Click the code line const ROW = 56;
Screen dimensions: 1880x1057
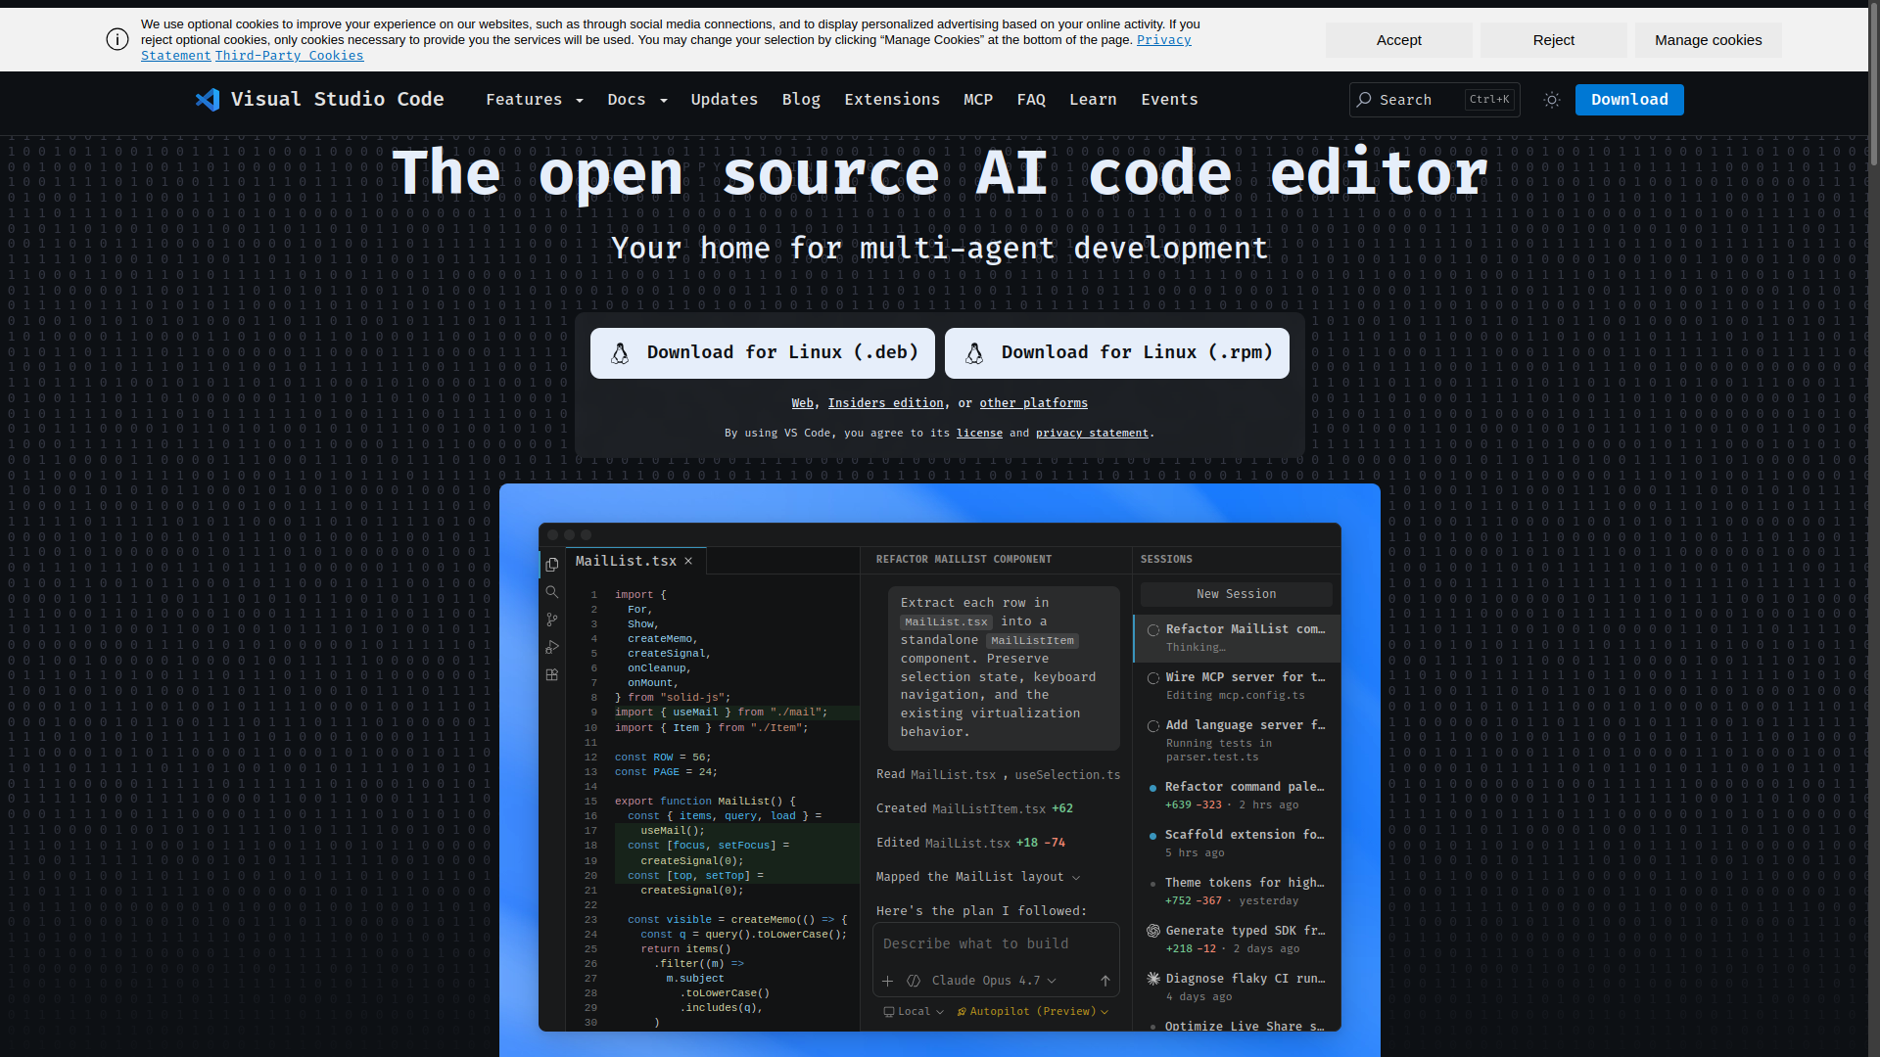click(663, 758)
